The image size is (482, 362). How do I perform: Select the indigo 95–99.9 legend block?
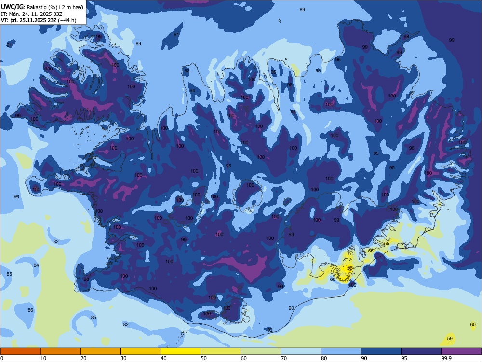pyautogui.click(x=421, y=351)
